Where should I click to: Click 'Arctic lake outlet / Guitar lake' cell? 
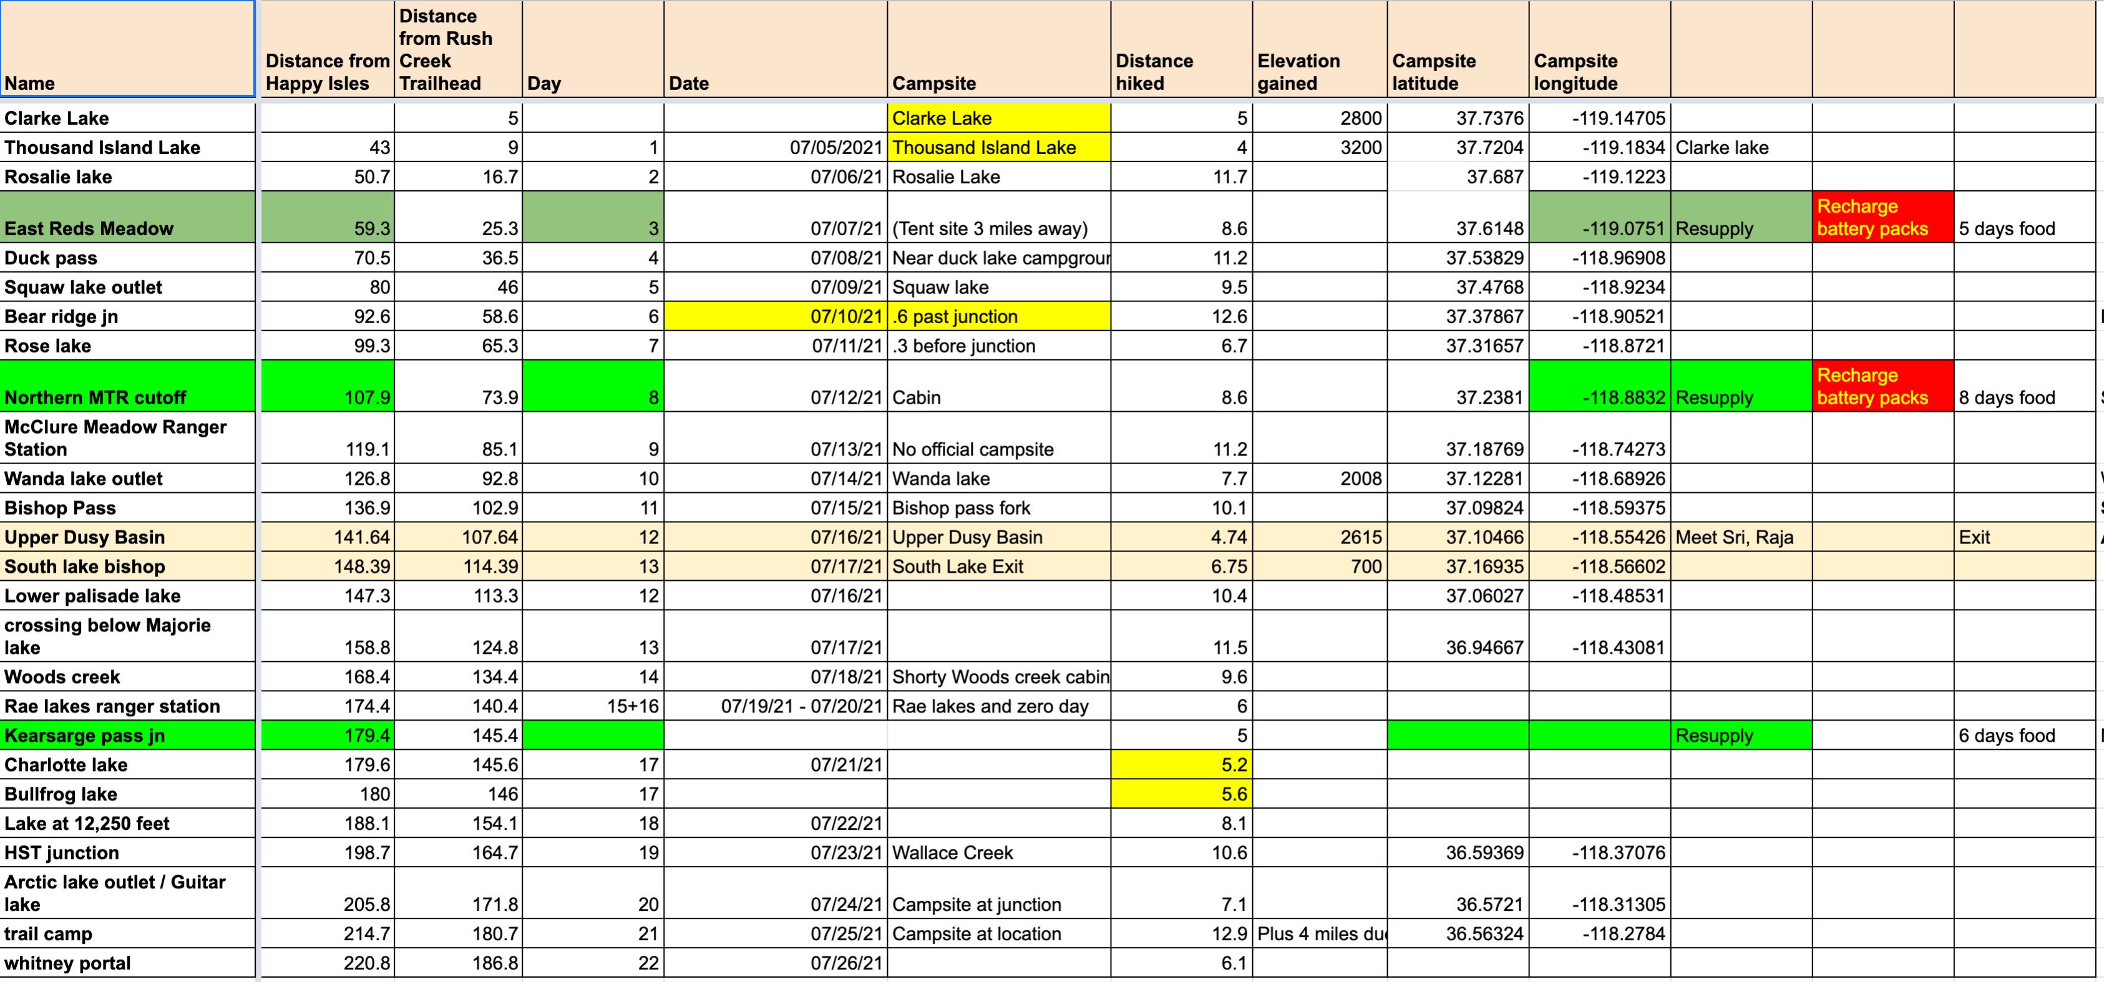pyautogui.click(x=129, y=893)
